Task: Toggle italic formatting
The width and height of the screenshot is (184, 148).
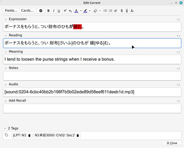Action: [x=54, y=11]
